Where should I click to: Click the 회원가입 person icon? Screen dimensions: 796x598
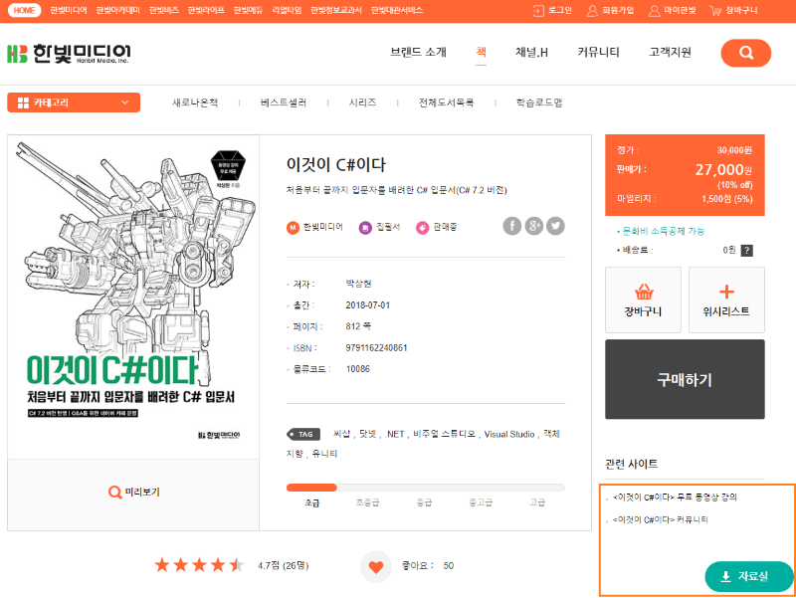(592, 11)
